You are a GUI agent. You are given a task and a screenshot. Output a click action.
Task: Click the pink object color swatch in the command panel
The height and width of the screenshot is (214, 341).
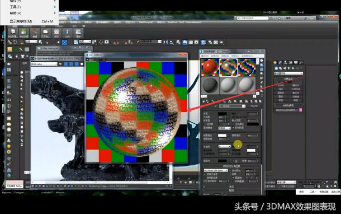tap(301, 110)
